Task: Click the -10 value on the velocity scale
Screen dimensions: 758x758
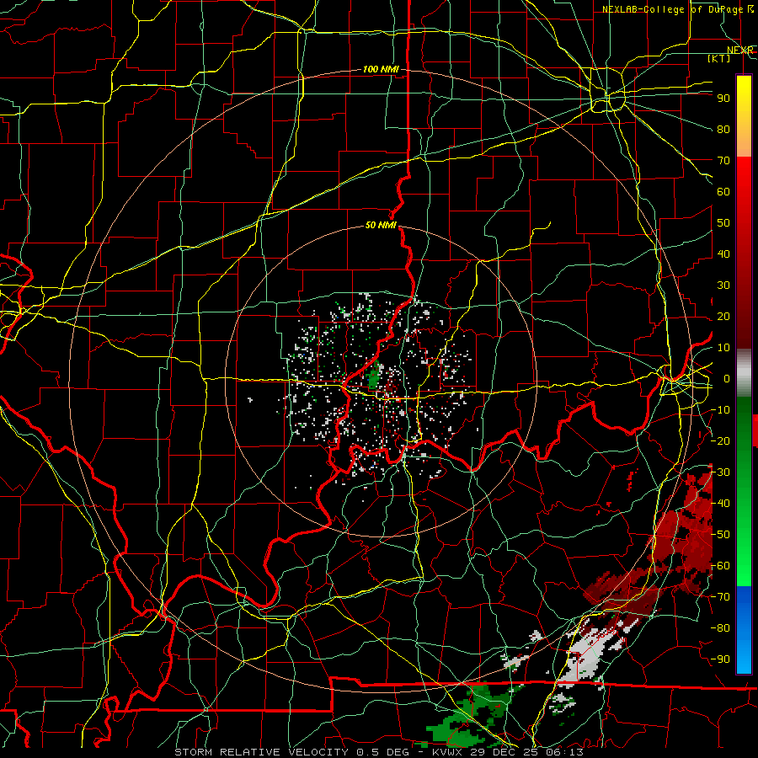Action: point(721,410)
